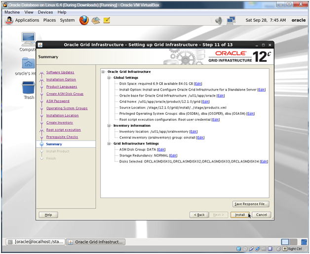Collapse the Inventory information node

(110, 126)
